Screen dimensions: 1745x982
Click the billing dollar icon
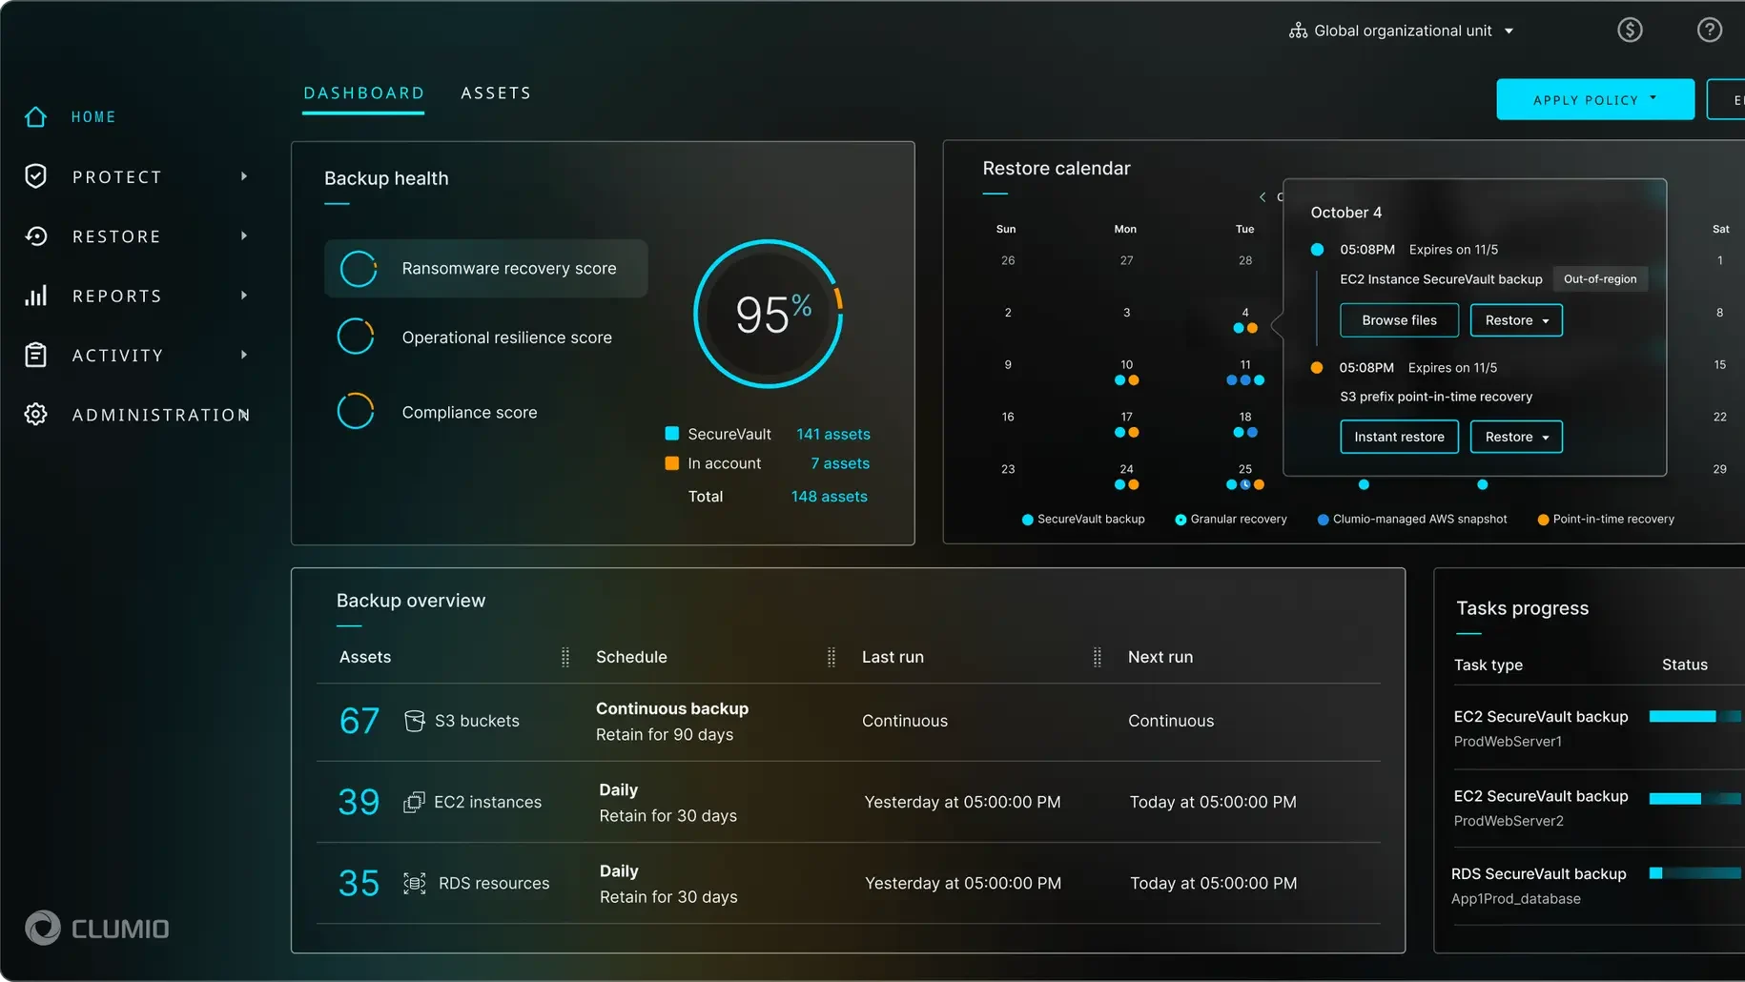[1630, 30]
